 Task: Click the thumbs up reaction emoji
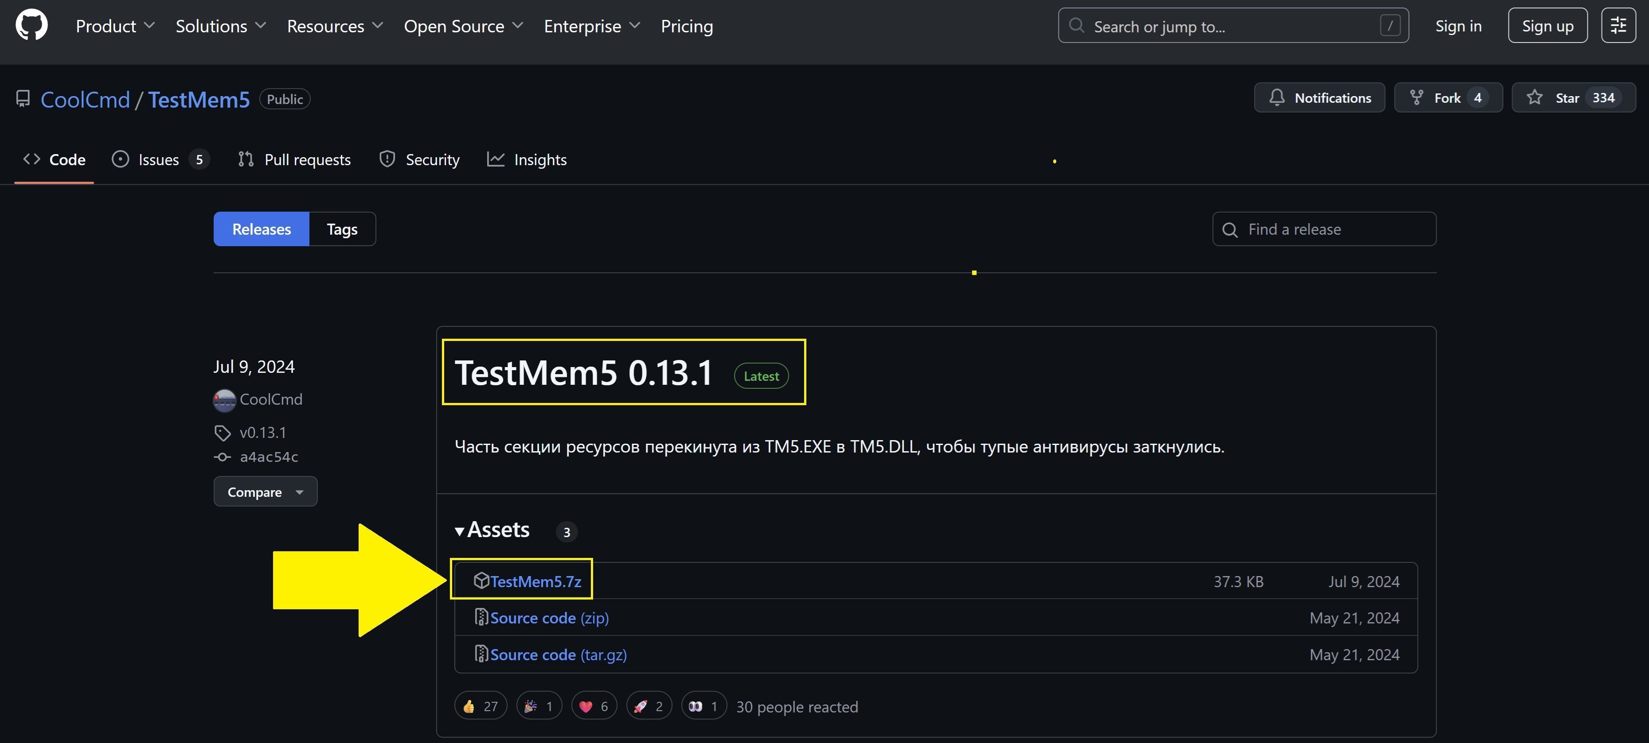pyautogui.click(x=469, y=706)
